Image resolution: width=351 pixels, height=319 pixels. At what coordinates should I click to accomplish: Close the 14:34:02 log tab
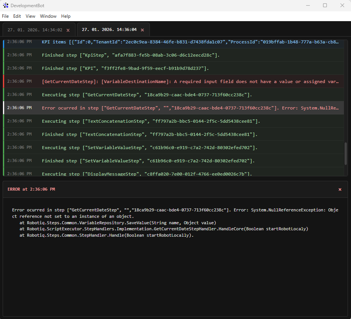[68, 30]
